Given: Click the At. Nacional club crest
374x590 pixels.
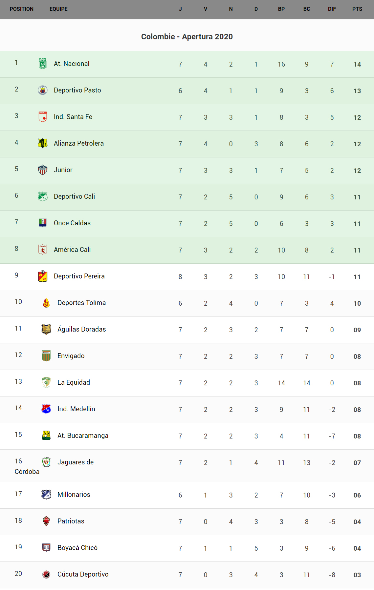Looking at the screenshot, I should 43,64.
